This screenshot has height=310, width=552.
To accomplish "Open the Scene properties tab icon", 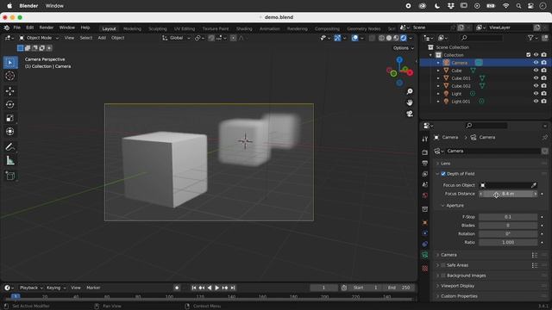I will 425,184.
